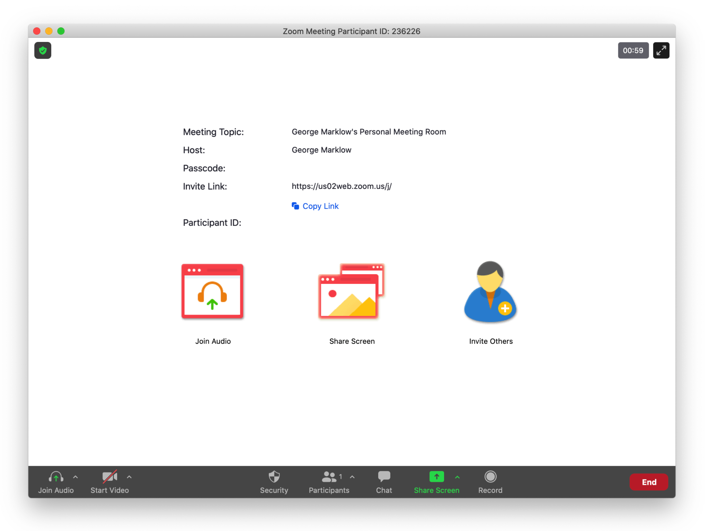Toggle Start Video camera in toolbar
This screenshot has width=717, height=531.
109,482
